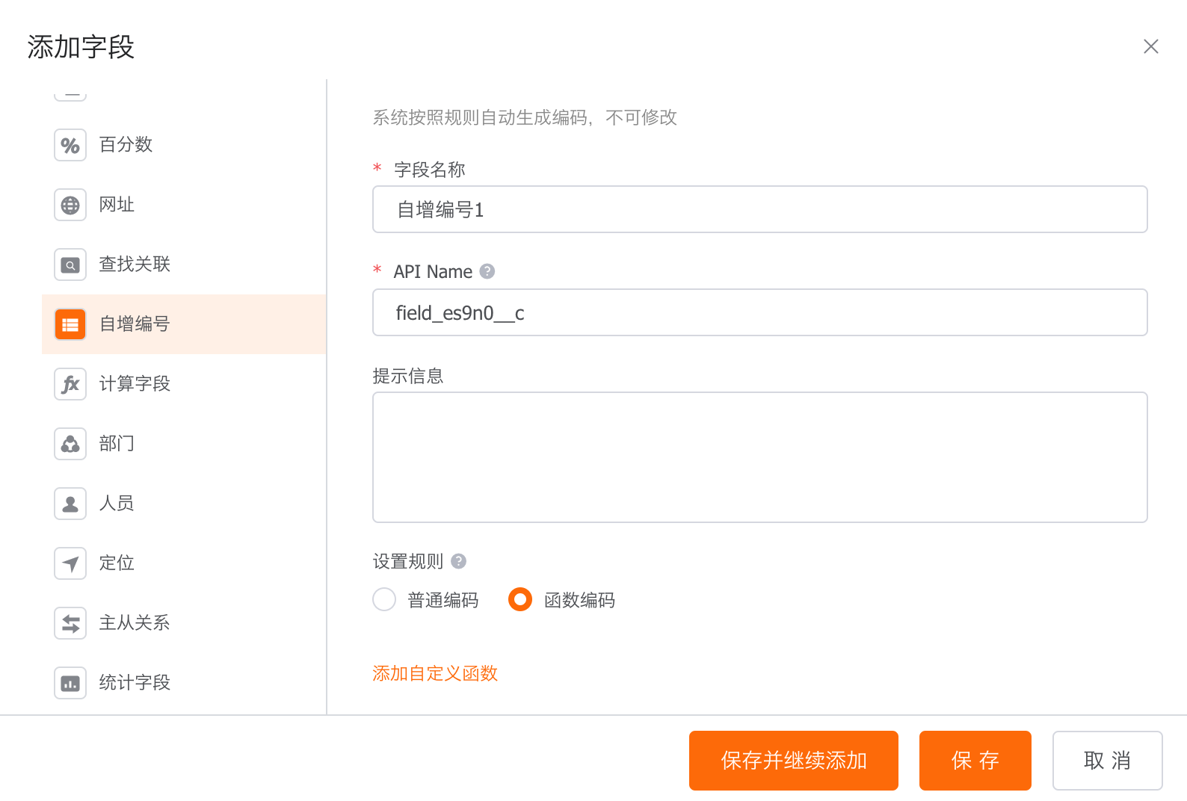Click 添加自定义函数 link

(435, 673)
